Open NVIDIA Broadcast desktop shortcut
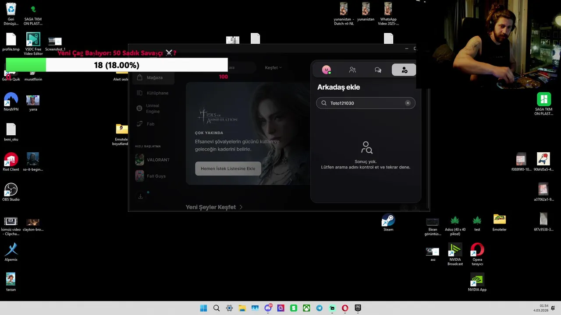 point(455,255)
